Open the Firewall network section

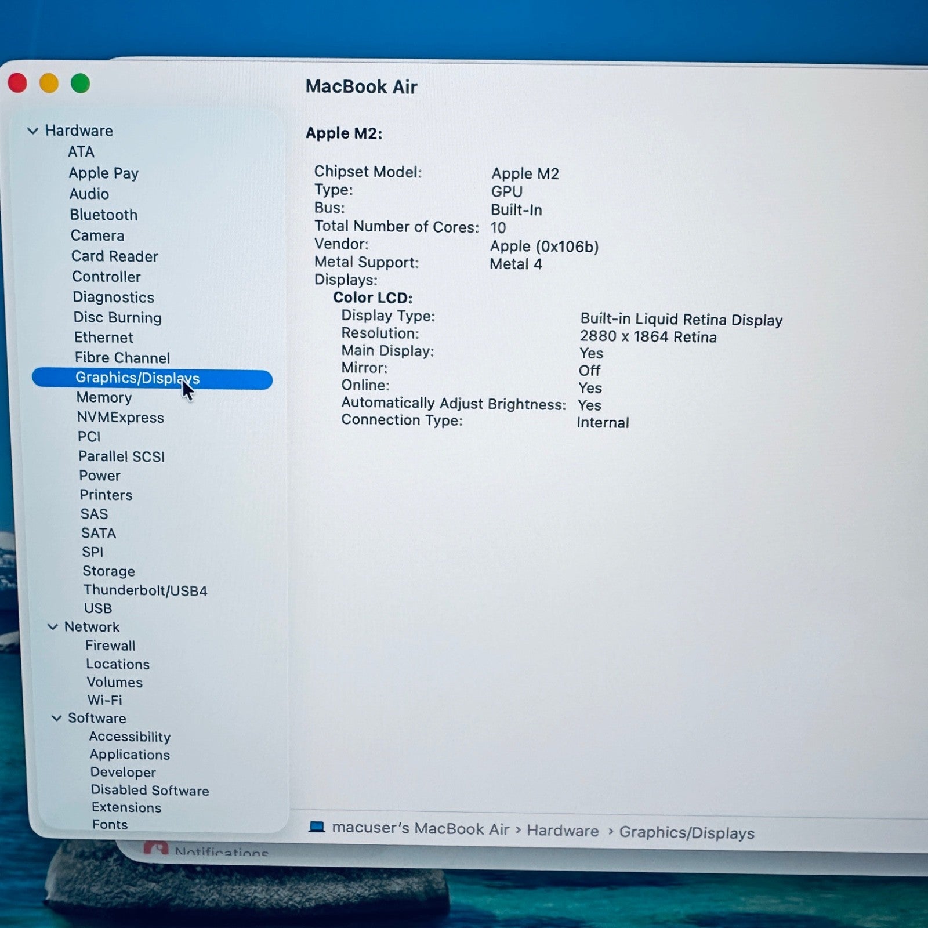click(x=110, y=645)
